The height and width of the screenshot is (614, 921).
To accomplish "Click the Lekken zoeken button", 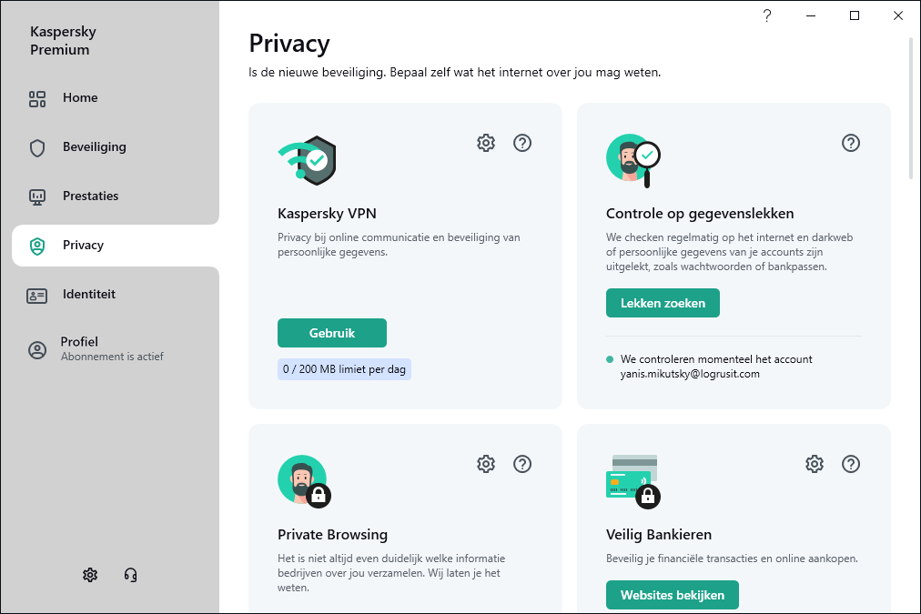I will pos(663,303).
